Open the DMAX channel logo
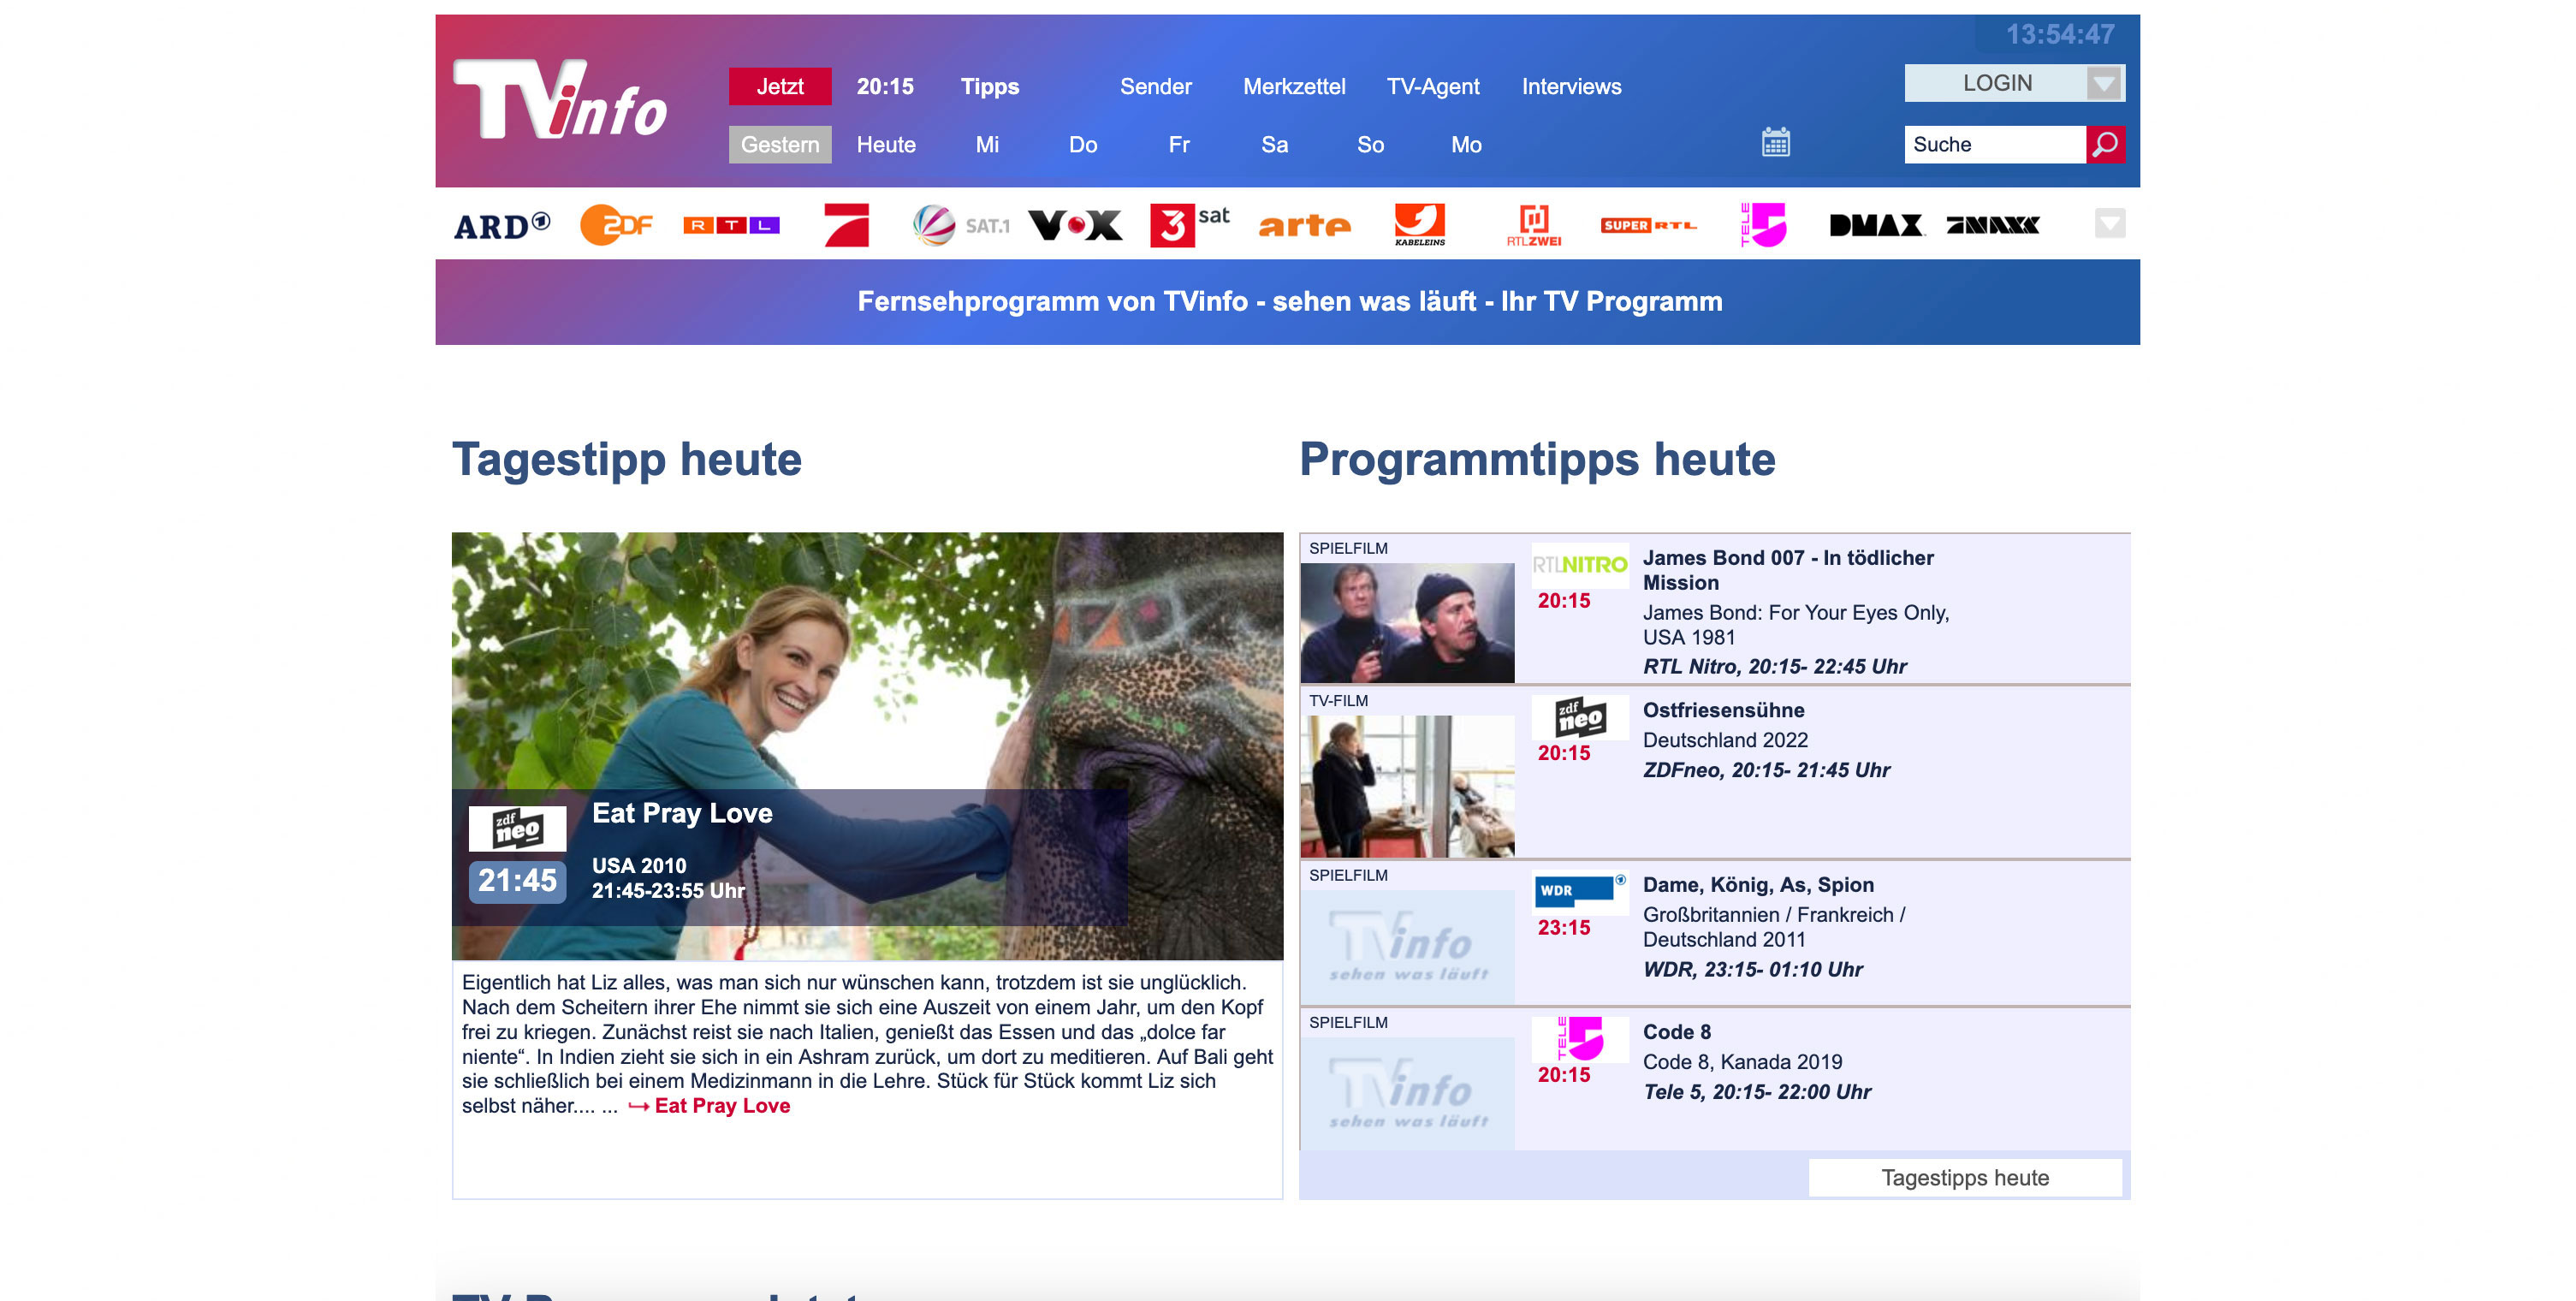 (x=1877, y=225)
